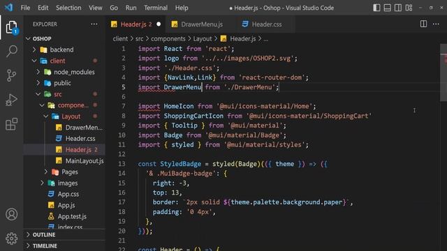This screenshot has height=251, width=447.
Task: Split the editor right
Action: pos(424,24)
